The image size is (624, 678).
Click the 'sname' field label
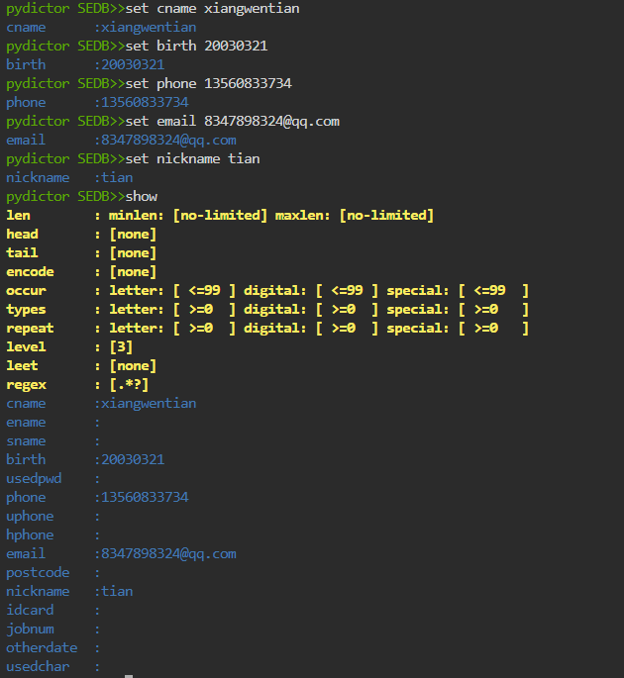[26, 441]
